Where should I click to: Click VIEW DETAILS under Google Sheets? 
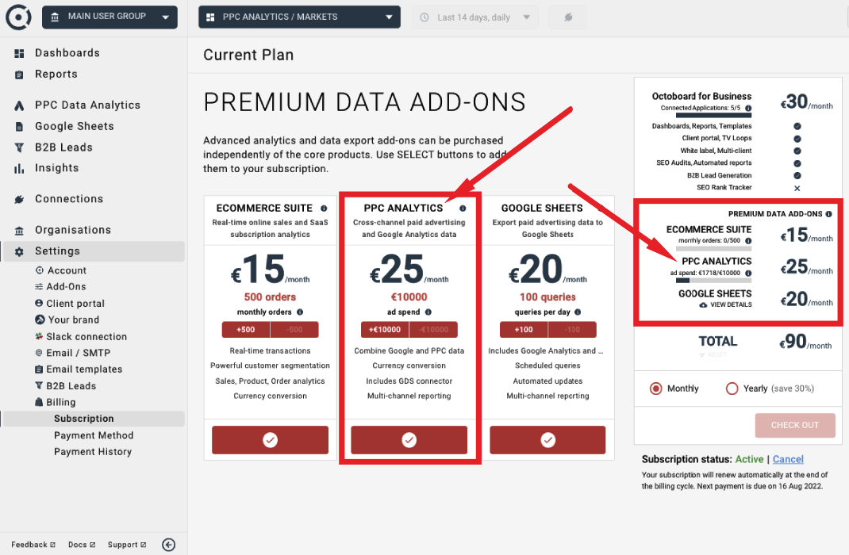(725, 304)
